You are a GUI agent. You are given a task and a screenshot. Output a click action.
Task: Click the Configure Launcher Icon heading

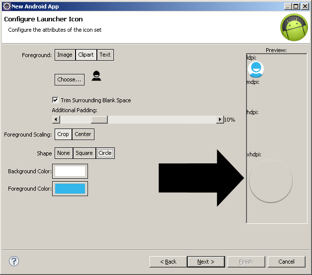pos(43,19)
